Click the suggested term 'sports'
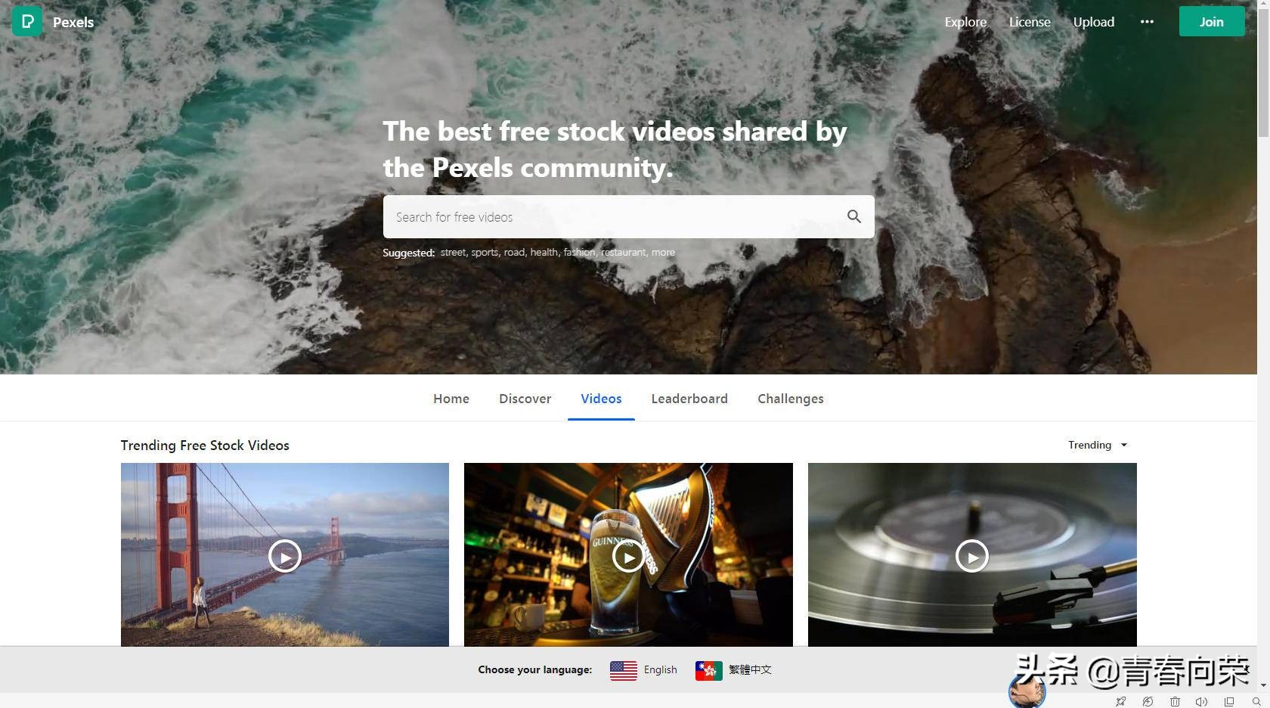1270x708 pixels. click(x=485, y=252)
